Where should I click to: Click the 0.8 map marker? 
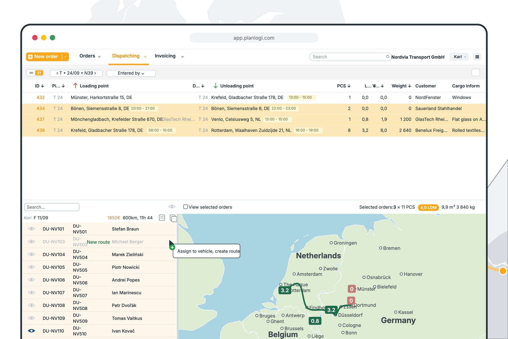(315, 321)
